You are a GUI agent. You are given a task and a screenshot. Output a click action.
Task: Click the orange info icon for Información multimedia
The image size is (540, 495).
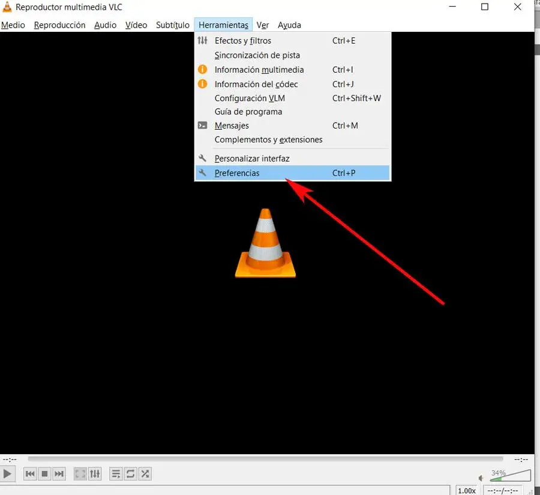tap(203, 69)
